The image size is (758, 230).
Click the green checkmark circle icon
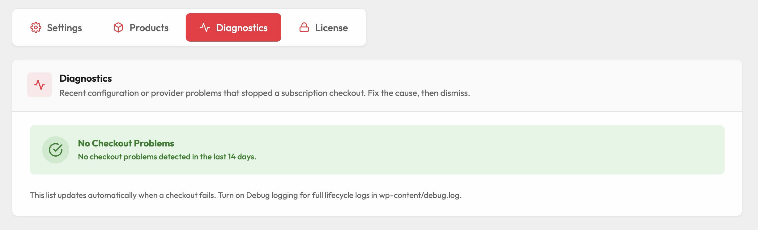point(56,150)
